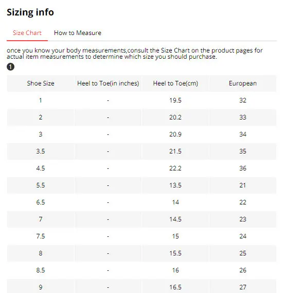Click the shoe size 3.5 cell
This screenshot has width=284, height=293.
click(x=41, y=151)
